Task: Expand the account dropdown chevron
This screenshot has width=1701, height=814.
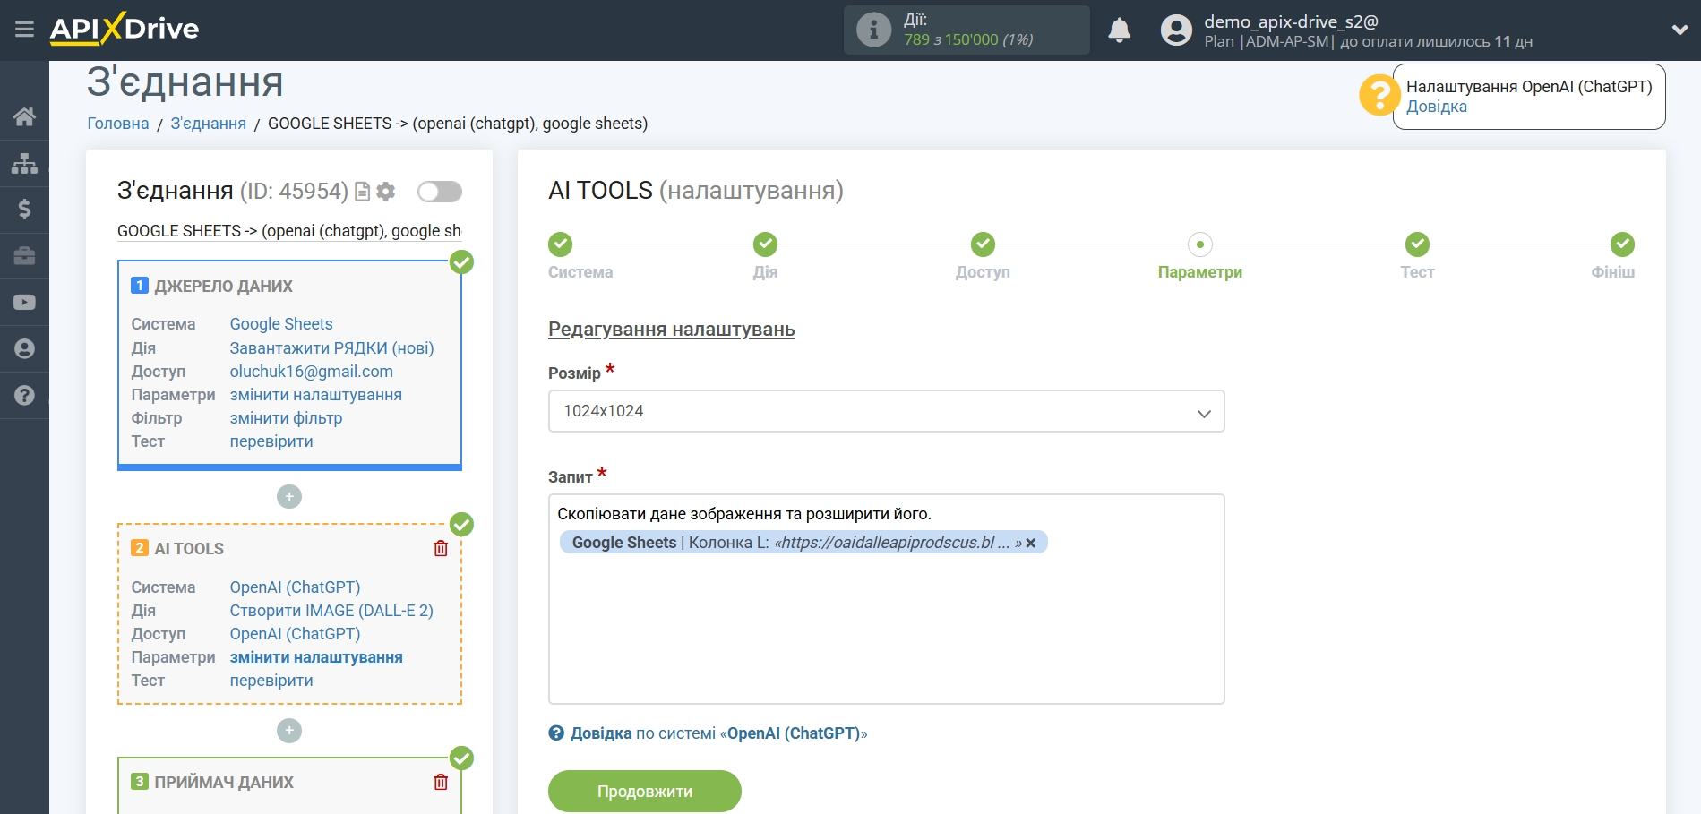Action: click(x=1680, y=30)
